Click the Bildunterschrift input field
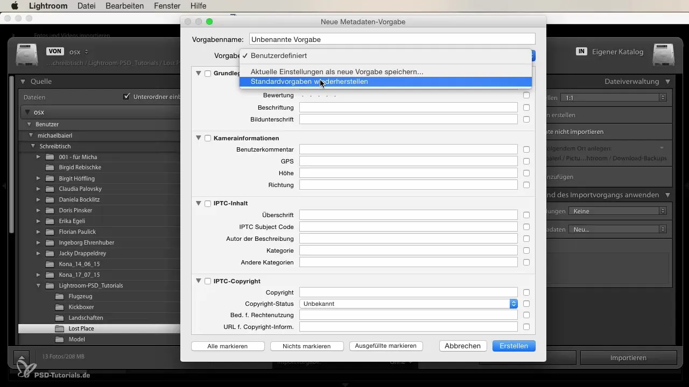 coord(409,119)
